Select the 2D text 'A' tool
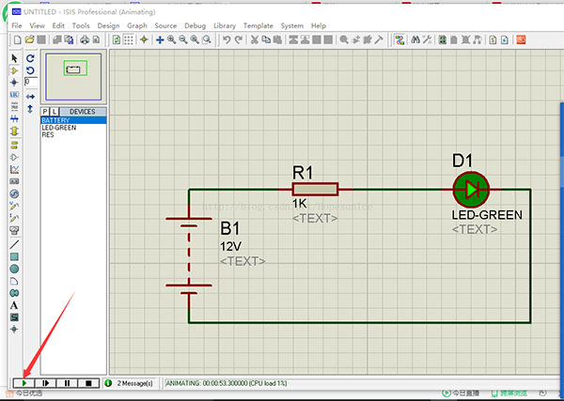The image size is (564, 401). [14, 305]
